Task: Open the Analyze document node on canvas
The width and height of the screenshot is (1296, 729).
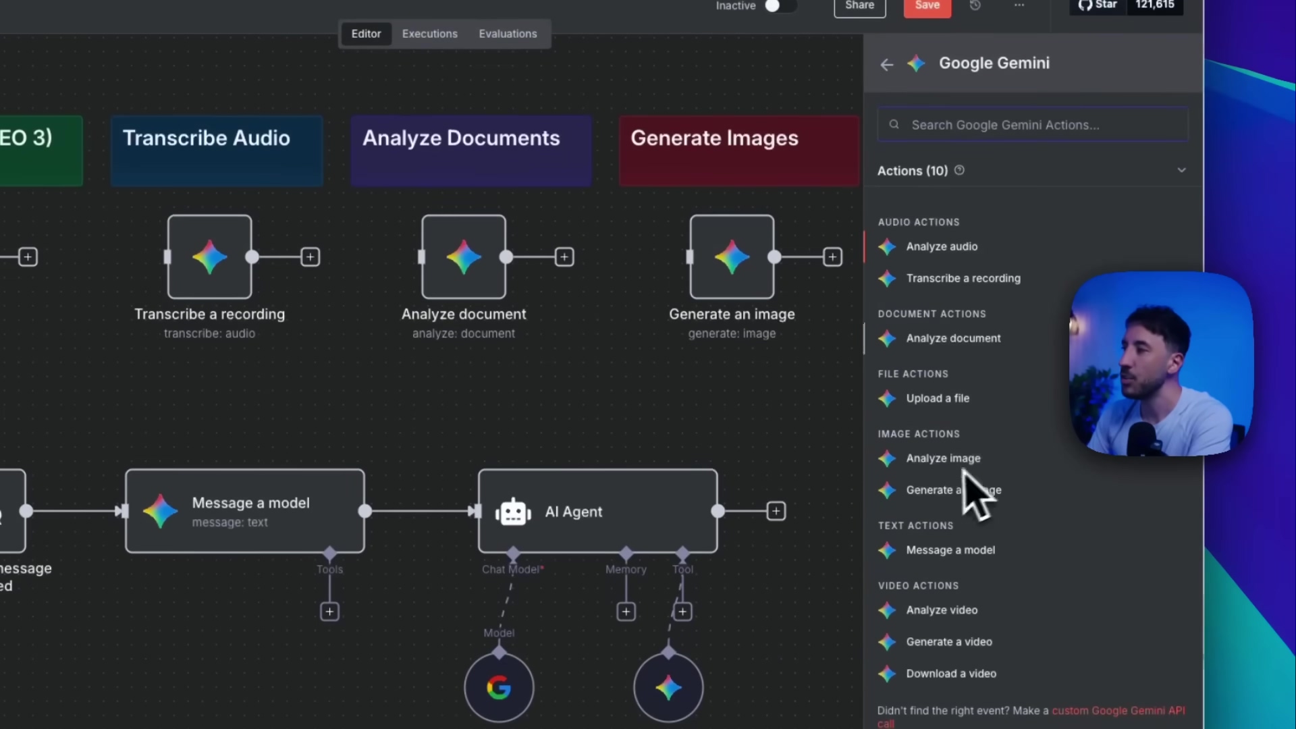Action: coord(464,257)
